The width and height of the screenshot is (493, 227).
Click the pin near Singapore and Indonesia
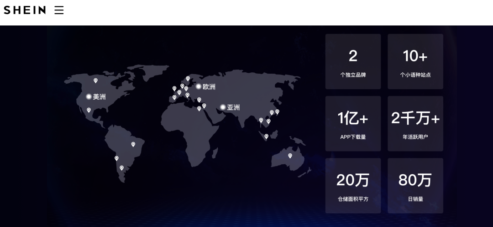(x=266, y=136)
